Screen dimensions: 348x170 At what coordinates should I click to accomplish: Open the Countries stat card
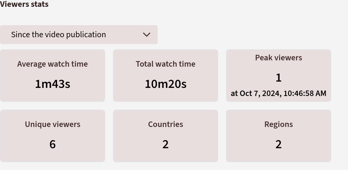point(166,136)
